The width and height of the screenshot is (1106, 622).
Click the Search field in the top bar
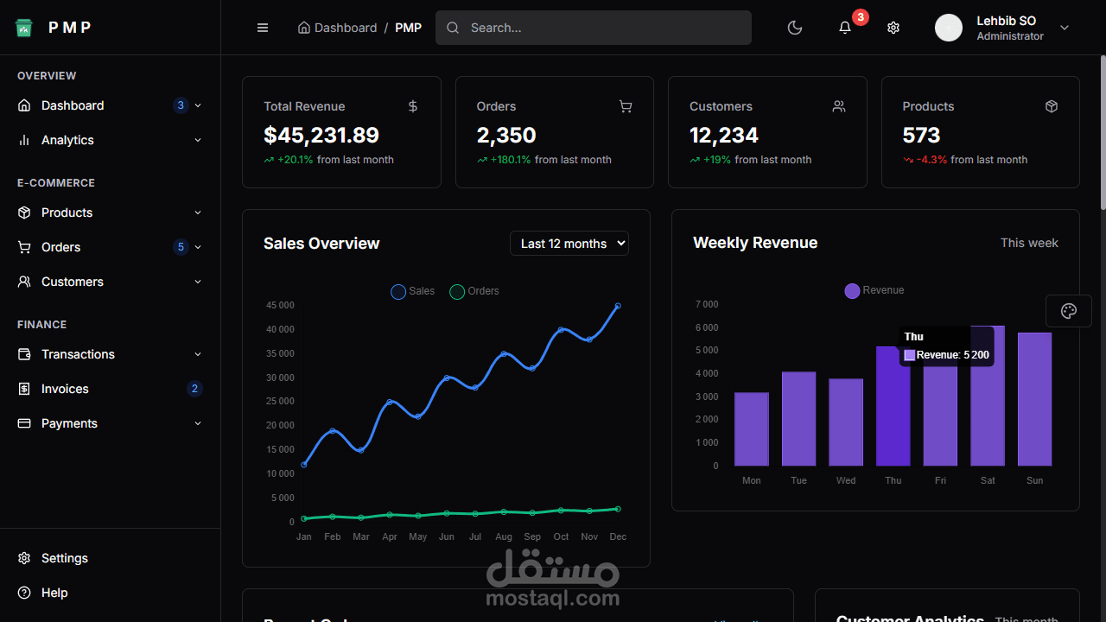point(593,28)
